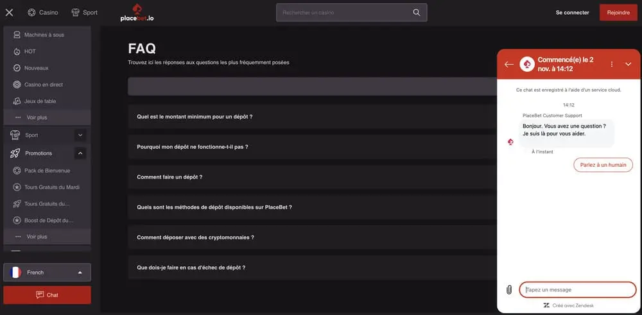Click the Rejoindre button

[x=618, y=12]
